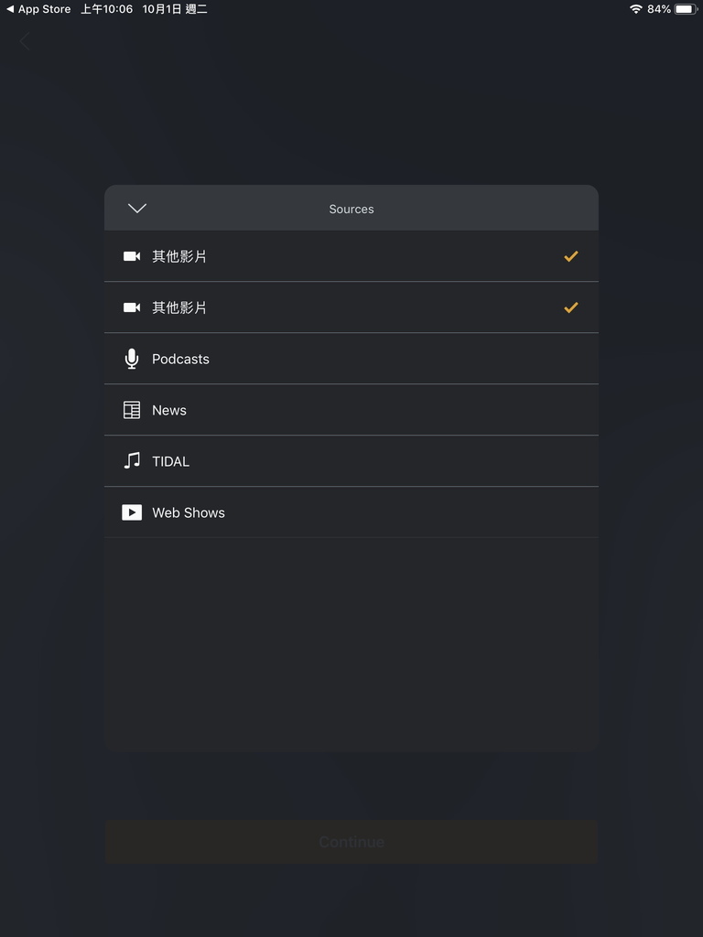Tap the dimmed Continue button
The image size is (703, 937).
click(351, 842)
